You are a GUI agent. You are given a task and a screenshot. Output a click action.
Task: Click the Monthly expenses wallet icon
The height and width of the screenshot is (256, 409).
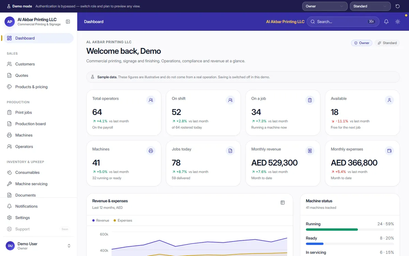pos(389,151)
